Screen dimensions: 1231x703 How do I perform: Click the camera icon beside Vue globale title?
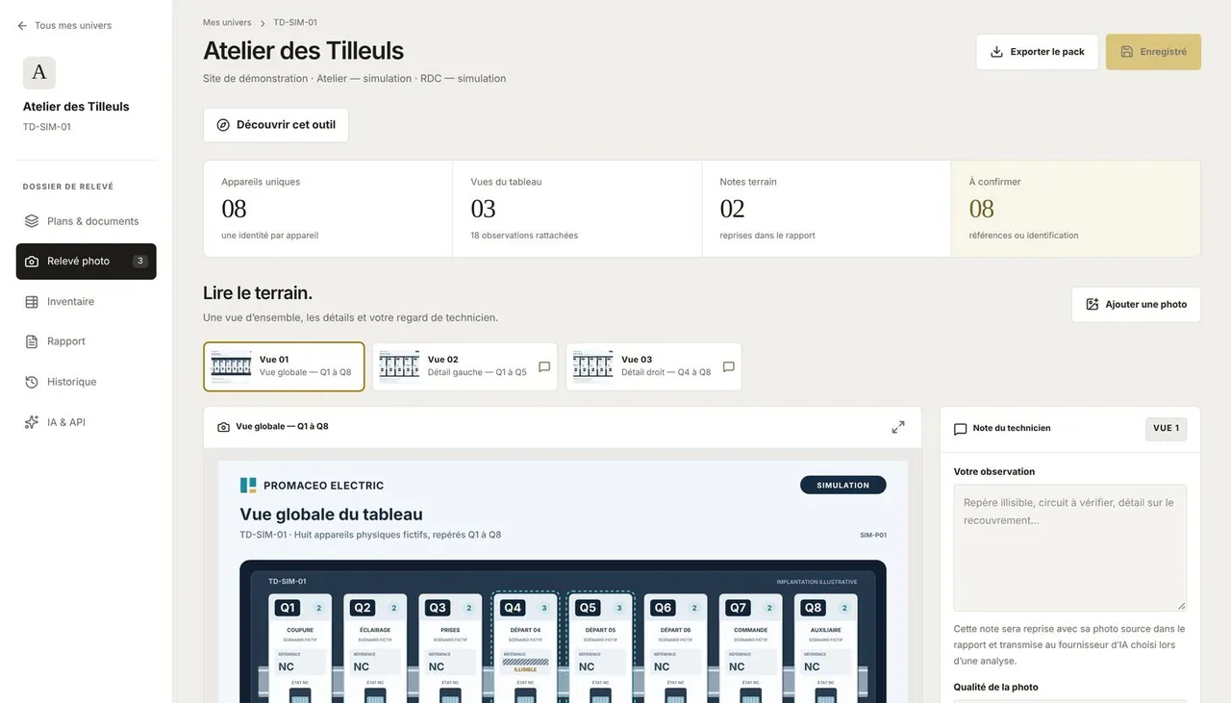point(223,427)
